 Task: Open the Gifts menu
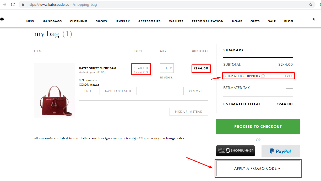(255, 21)
